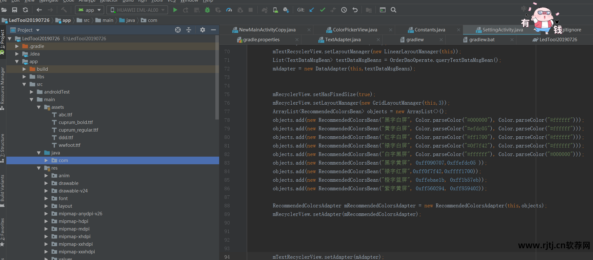
Task: Expand the build folder arrow
Action: 24,69
